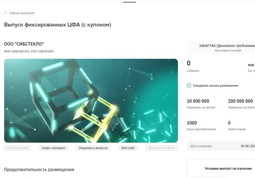255x178 pixels.
Task: Click the disabled ID транзакции button
Action: [17, 148]
